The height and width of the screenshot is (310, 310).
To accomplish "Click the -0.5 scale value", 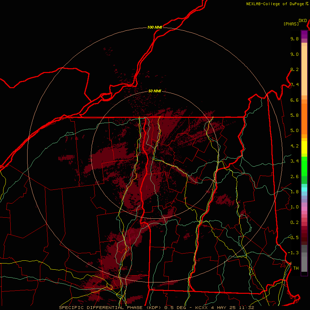I will pyautogui.click(x=293, y=237).
